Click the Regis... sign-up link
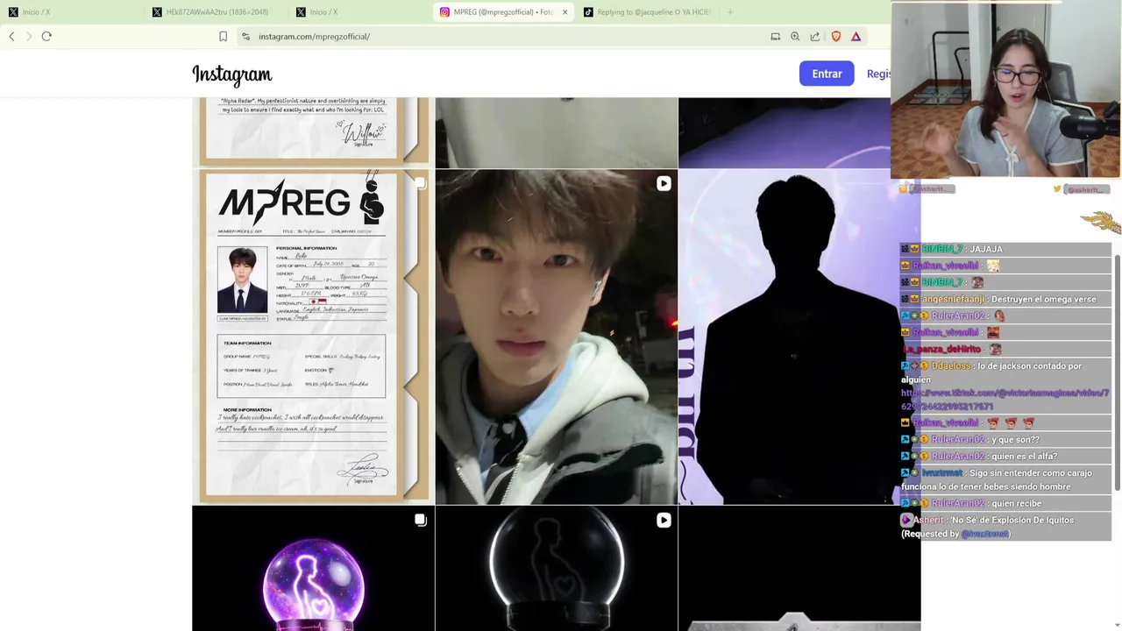 pos(878,74)
